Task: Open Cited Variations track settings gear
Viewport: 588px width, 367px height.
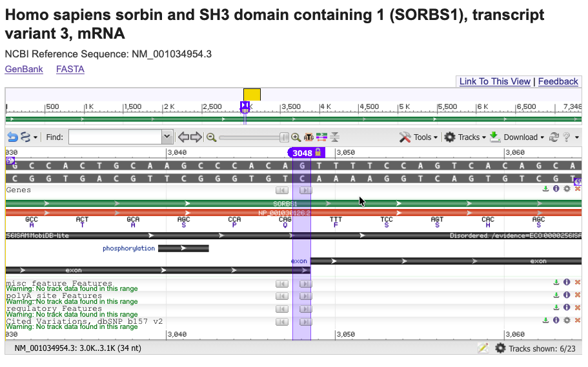Action: pyautogui.click(x=567, y=320)
